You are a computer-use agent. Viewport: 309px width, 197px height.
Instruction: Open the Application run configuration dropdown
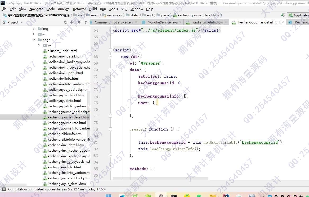click(298, 15)
